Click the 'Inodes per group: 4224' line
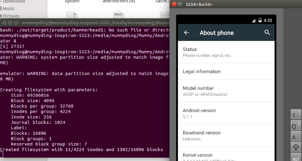Viewport: 302px width, 161px height. click(41, 112)
